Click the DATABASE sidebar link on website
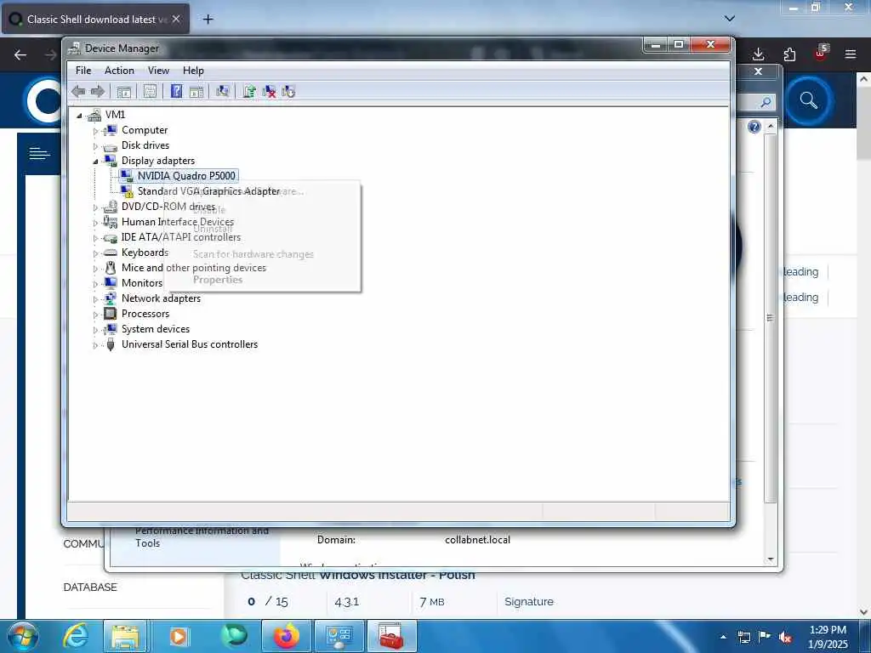The width and height of the screenshot is (871, 653). pos(90,588)
